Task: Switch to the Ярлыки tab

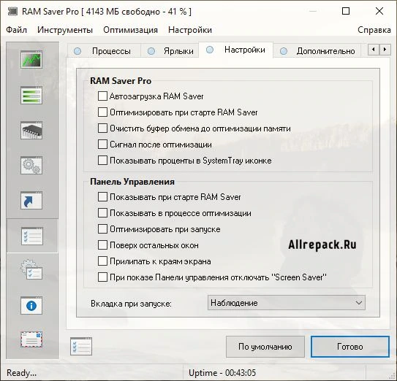Action: (x=170, y=51)
